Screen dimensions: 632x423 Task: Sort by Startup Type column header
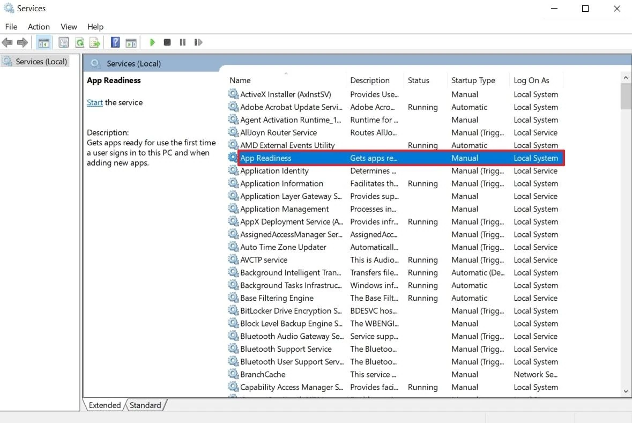click(473, 80)
